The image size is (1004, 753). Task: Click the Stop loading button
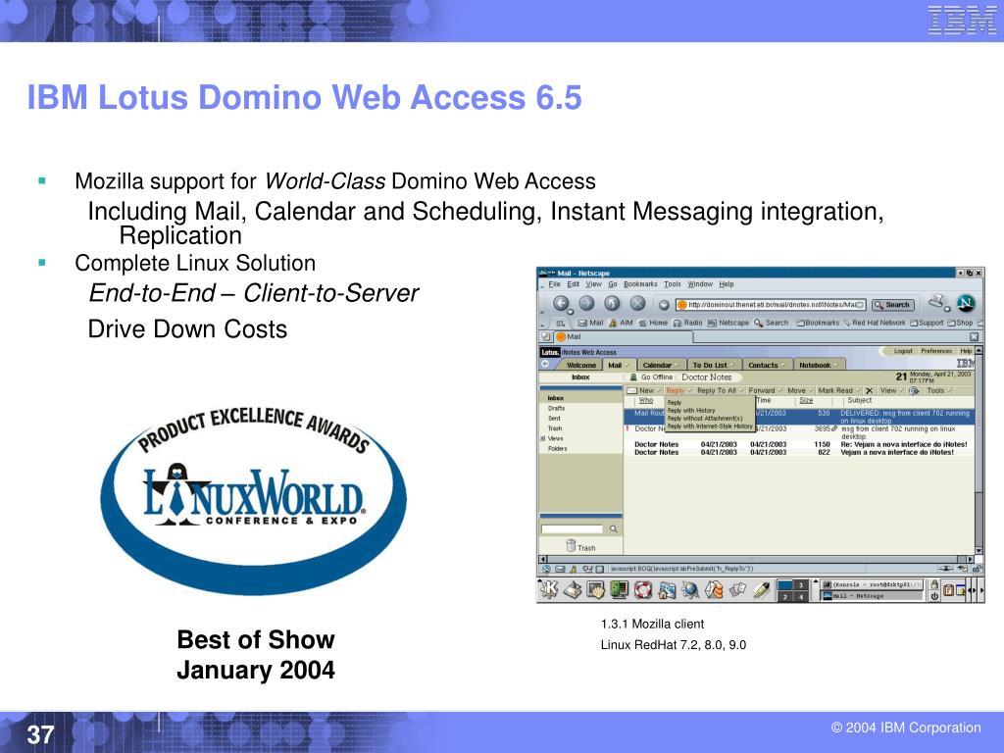point(637,304)
